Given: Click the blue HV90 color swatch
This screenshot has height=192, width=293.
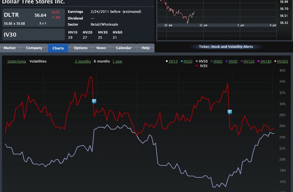Looking at the screenshot, I should (x=227, y=61).
